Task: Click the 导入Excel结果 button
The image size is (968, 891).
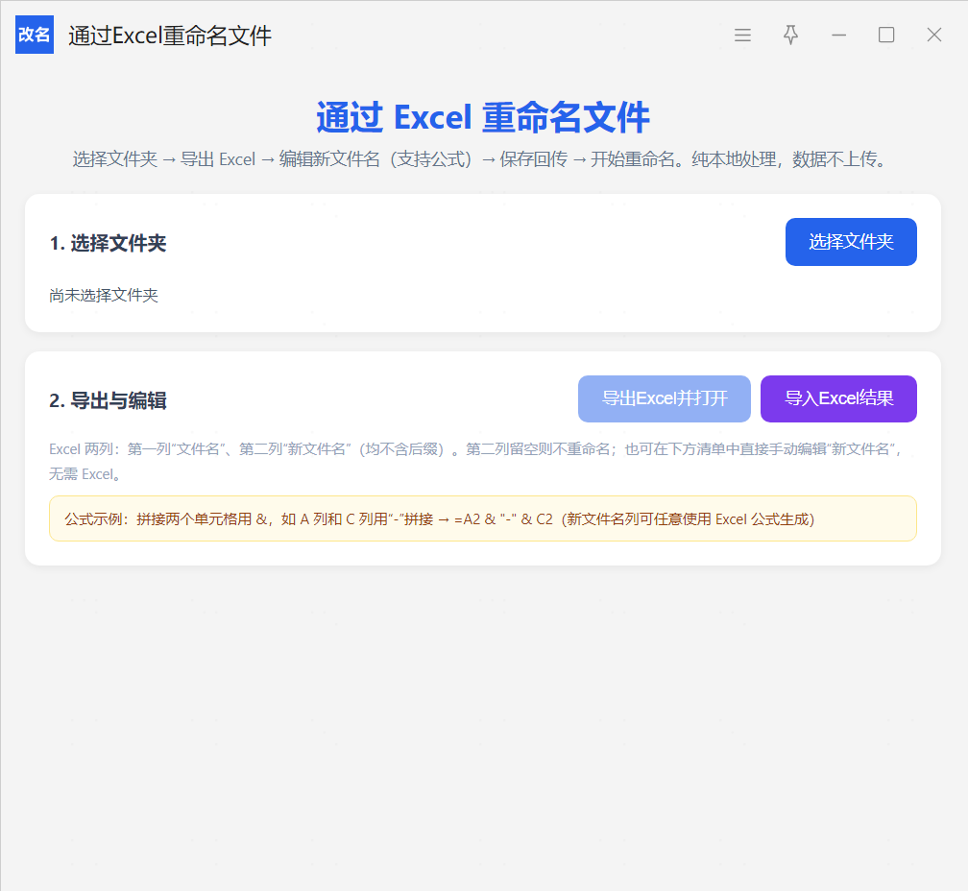Action: tap(838, 398)
